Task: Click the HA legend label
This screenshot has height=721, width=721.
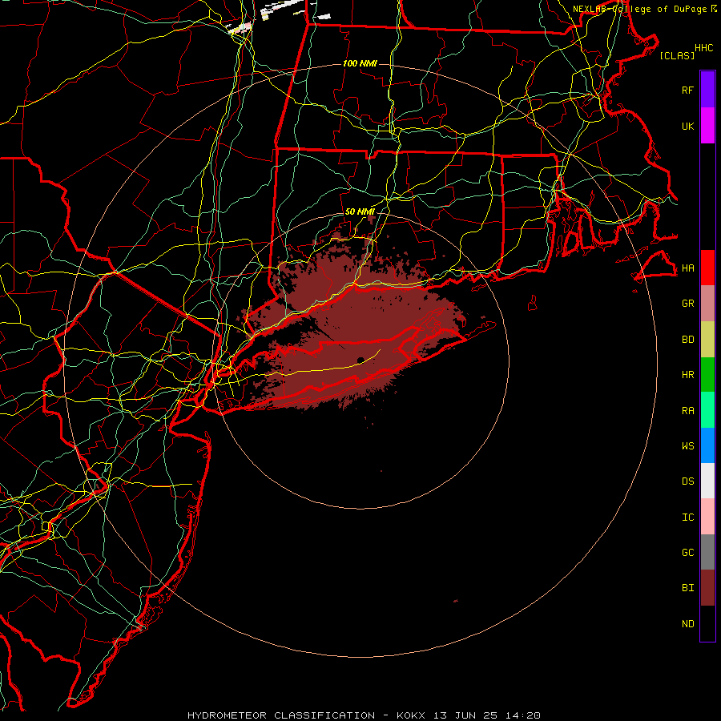Action: pos(687,268)
